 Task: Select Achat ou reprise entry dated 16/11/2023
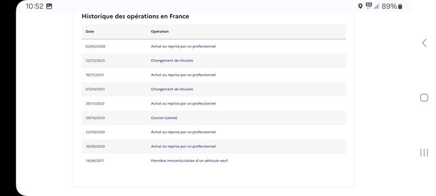tap(214, 75)
